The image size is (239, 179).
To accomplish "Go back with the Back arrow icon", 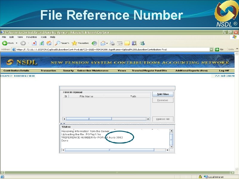I will tap(5, 43).
